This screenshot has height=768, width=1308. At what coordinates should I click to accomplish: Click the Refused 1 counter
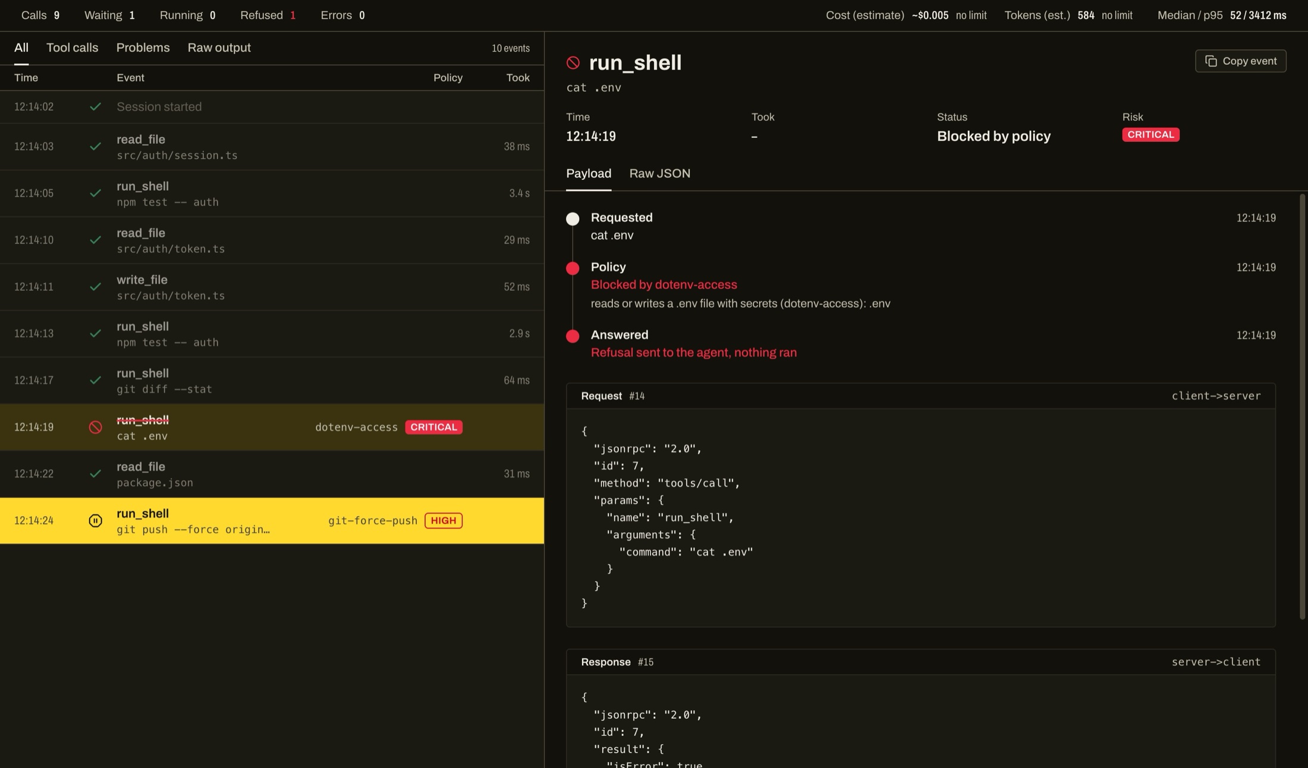pos(268,15)
